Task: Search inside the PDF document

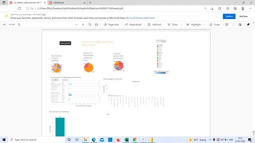Action: [x=19, y=25]
